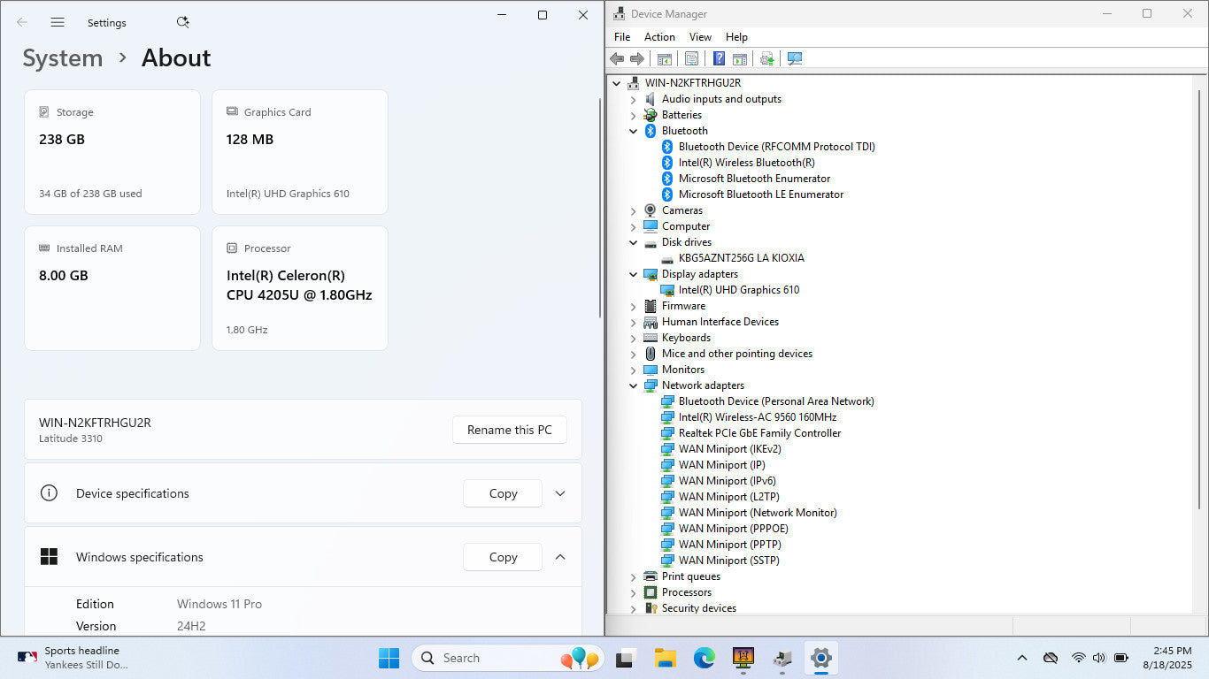Open the View menu in Device Manager

(x=700, y=37)
